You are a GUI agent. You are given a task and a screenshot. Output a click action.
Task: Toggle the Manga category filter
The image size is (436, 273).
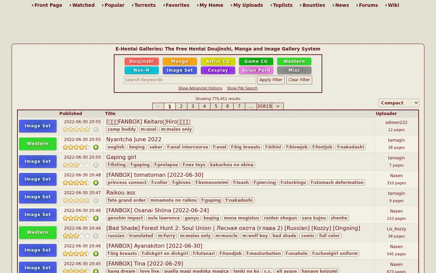pos(180,61)
